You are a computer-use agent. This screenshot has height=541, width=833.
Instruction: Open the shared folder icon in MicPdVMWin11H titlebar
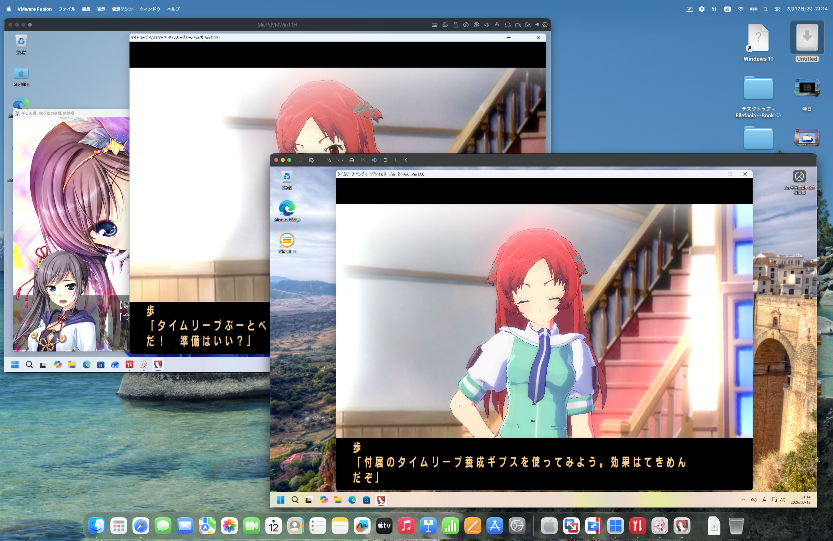coord(528,25)
